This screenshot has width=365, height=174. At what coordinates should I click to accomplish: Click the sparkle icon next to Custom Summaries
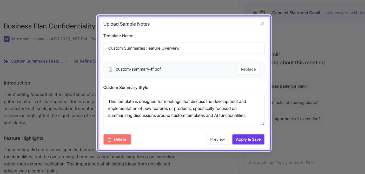pyautogui.click(x=6, y=61)
